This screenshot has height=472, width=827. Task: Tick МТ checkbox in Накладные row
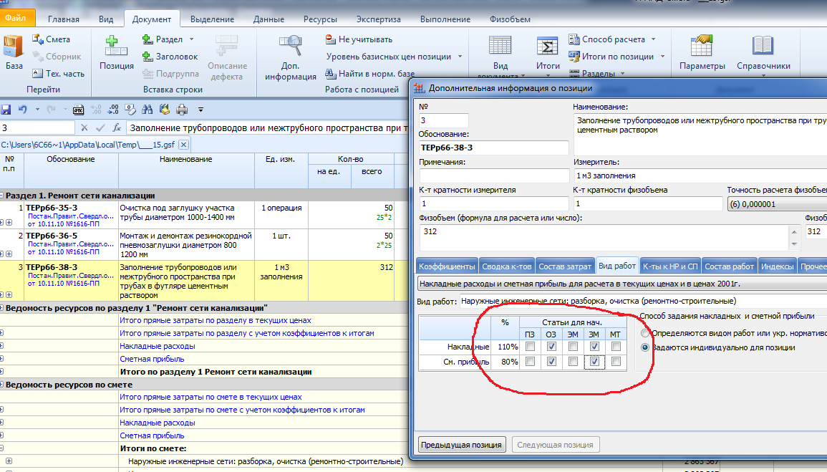coord(616,347)
